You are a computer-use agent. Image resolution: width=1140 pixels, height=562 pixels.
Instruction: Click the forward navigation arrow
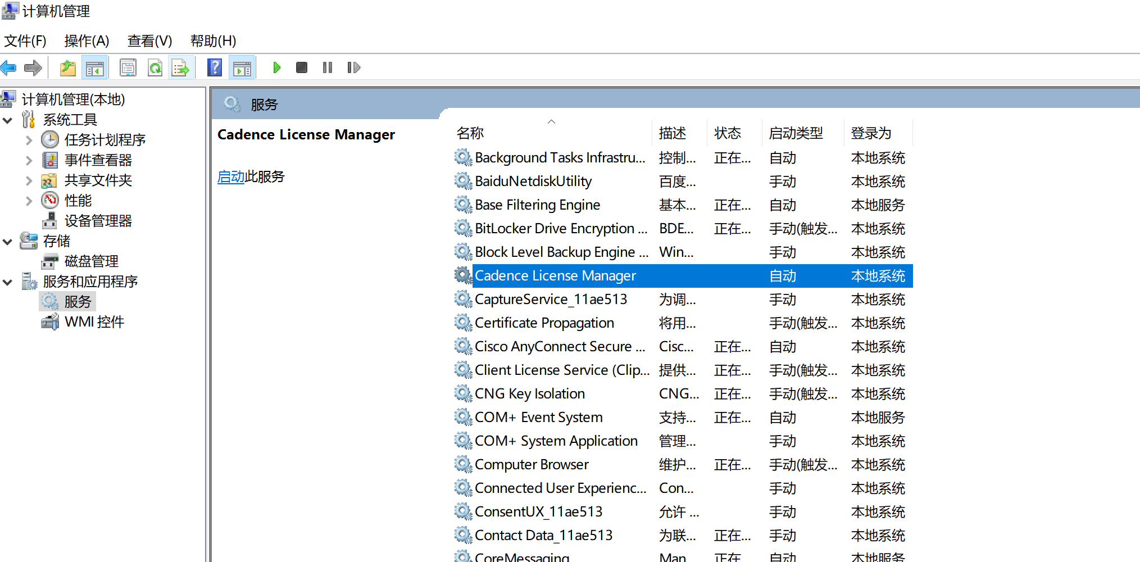coord(33,67)
